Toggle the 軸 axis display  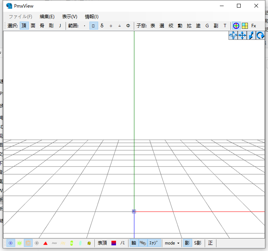pos(134,243)
